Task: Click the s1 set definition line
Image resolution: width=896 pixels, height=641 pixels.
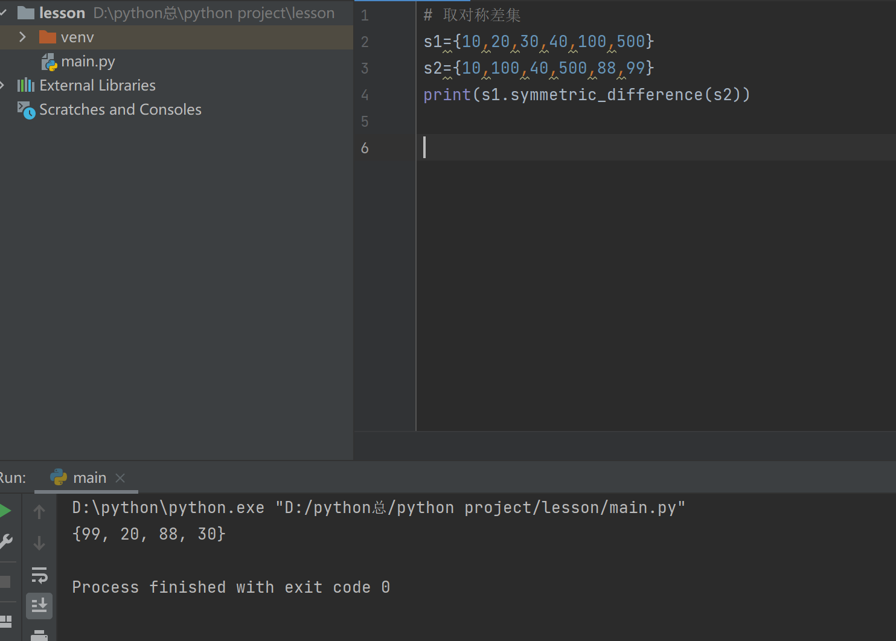Action: click(539, 42)
